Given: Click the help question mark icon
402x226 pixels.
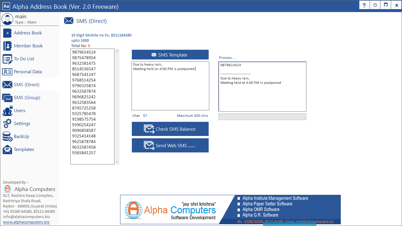Looking at the screenshot, I should (x=364, y=5).
